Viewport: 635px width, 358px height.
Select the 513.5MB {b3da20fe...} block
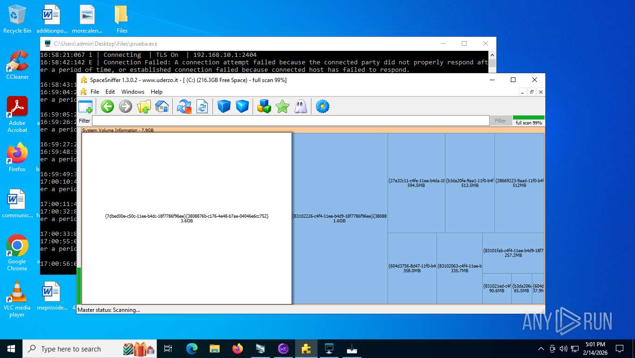470,183
